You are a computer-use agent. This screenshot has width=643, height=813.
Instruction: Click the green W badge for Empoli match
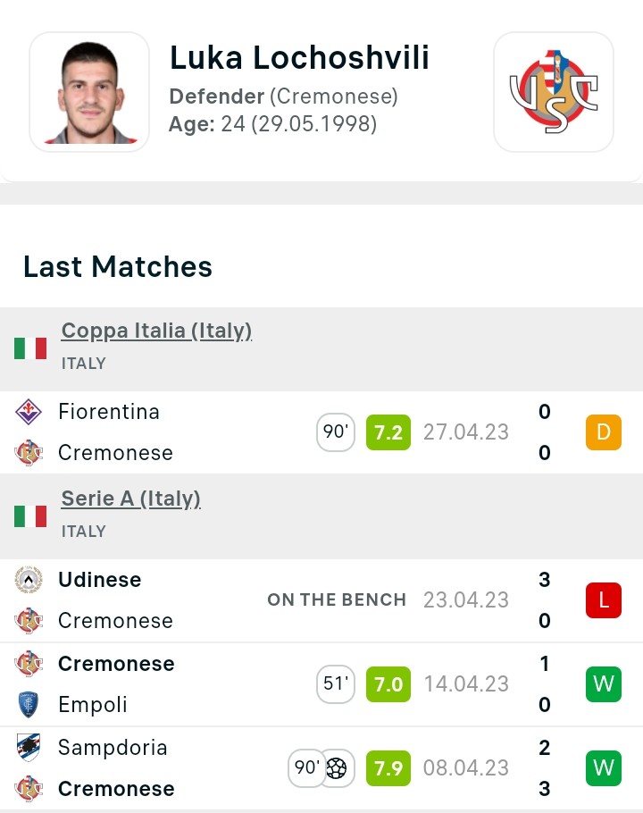pos(603,685)
